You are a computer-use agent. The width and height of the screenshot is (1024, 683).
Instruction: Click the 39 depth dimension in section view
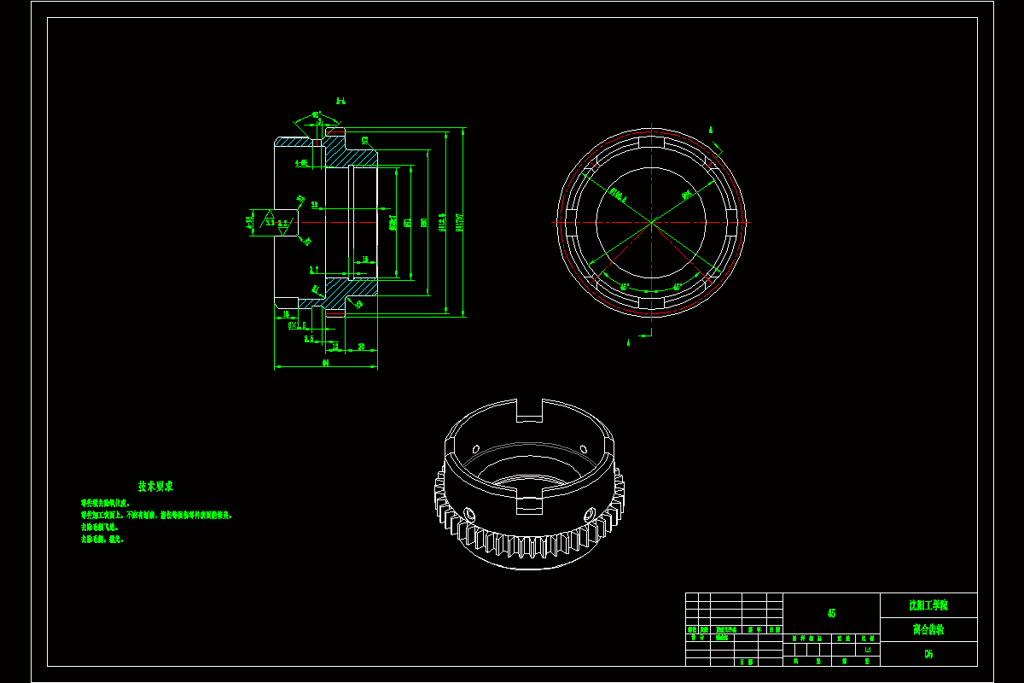314,205
